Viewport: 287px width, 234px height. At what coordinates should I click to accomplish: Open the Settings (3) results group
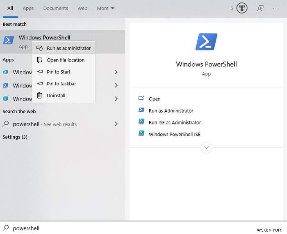pyautogui.click(x=15, y=137)
